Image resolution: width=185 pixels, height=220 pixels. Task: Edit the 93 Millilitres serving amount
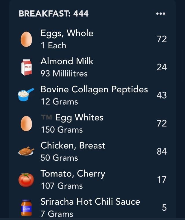tap(64, 74)
